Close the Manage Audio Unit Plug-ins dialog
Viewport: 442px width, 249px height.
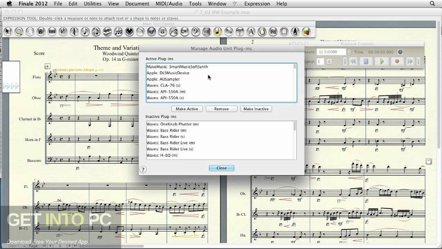221,168
